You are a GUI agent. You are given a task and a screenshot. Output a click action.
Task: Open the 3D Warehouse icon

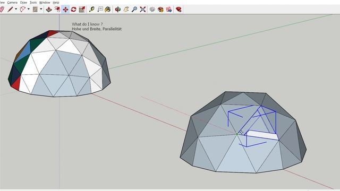pyautogui.click(x=152, y=10)
